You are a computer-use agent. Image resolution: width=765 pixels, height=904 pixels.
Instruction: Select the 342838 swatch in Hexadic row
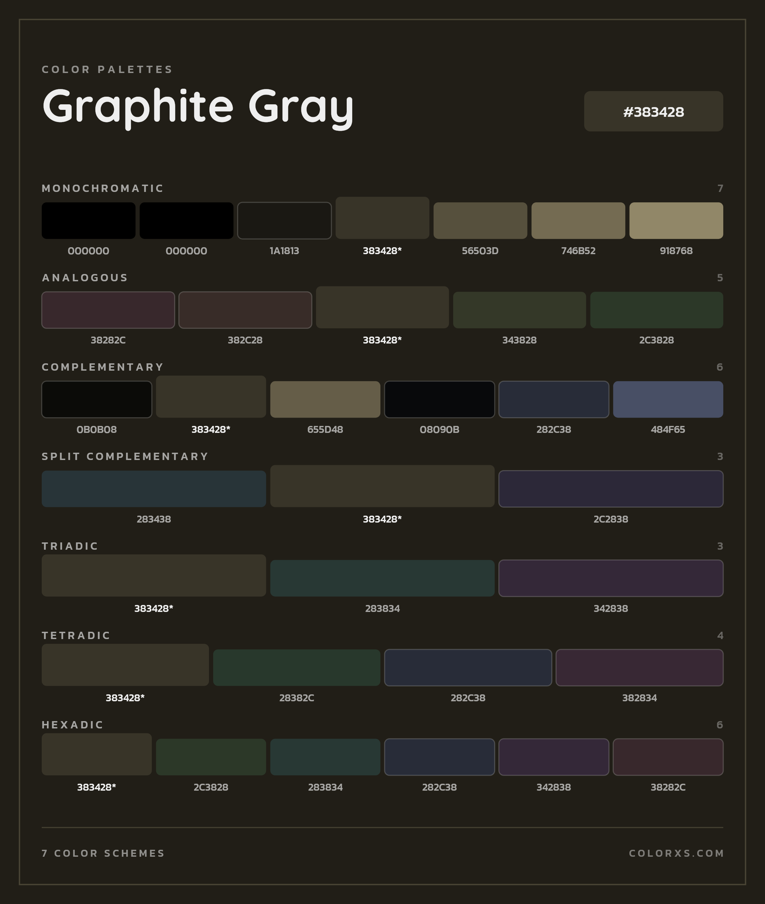point(554,757)
